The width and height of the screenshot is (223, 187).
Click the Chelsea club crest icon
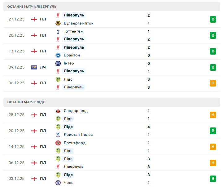(x=58, y=183)
